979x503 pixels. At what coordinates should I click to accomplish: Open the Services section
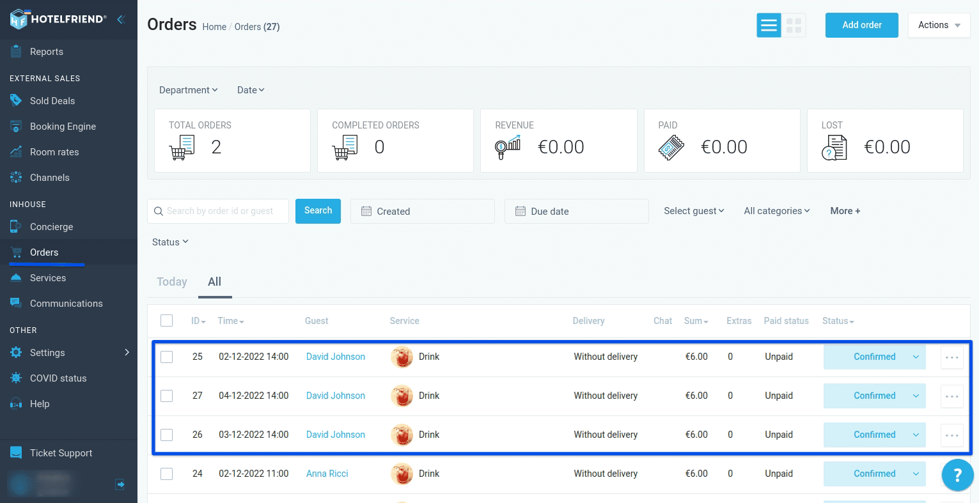(48, 277)
